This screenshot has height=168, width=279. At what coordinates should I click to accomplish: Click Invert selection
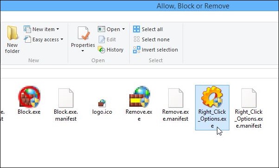pos(156,50)
